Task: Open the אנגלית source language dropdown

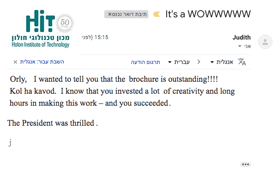Action: click(222, 62)
